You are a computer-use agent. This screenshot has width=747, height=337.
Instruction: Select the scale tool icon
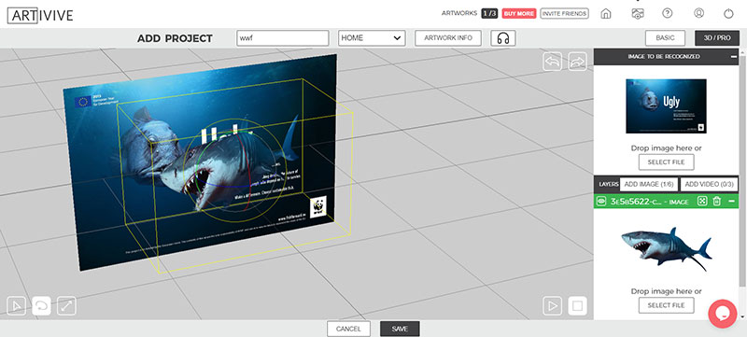(66, 305)
